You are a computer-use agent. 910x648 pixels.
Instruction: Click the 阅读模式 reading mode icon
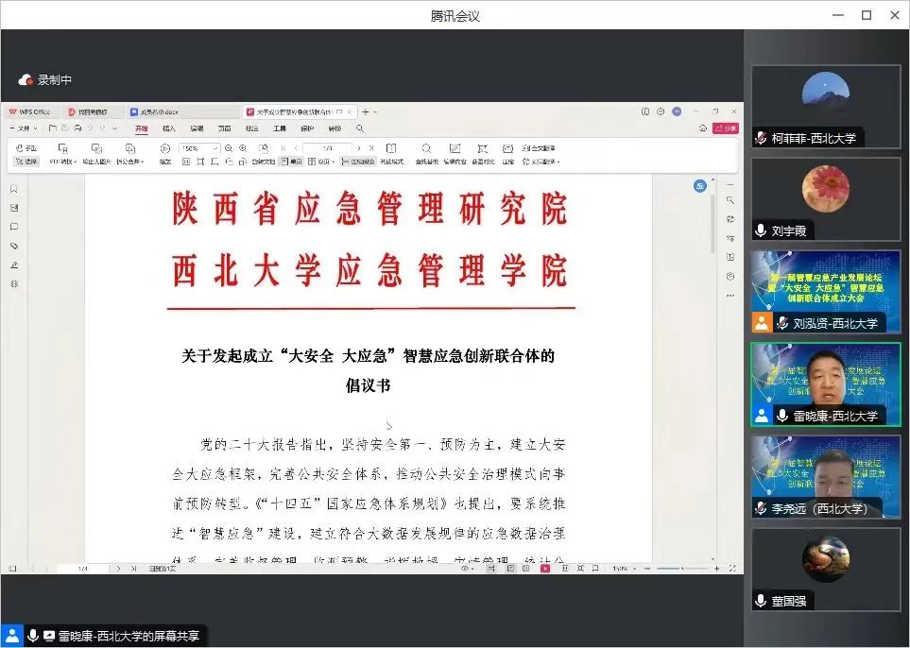[x=390, y=149]
